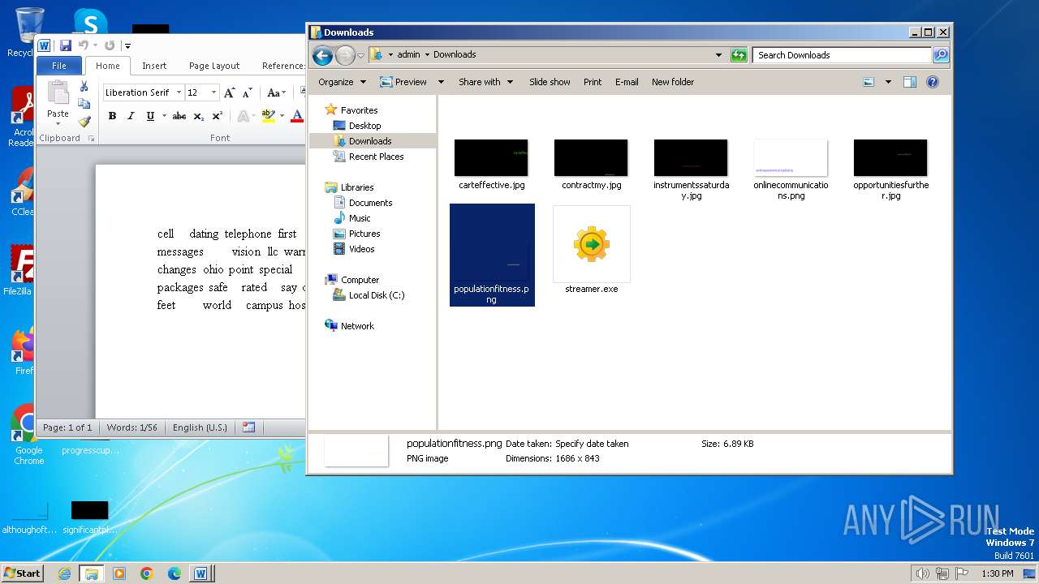Open Explorer help icon
This screenshot has height=584, width=1039.
tap(933, 82)
